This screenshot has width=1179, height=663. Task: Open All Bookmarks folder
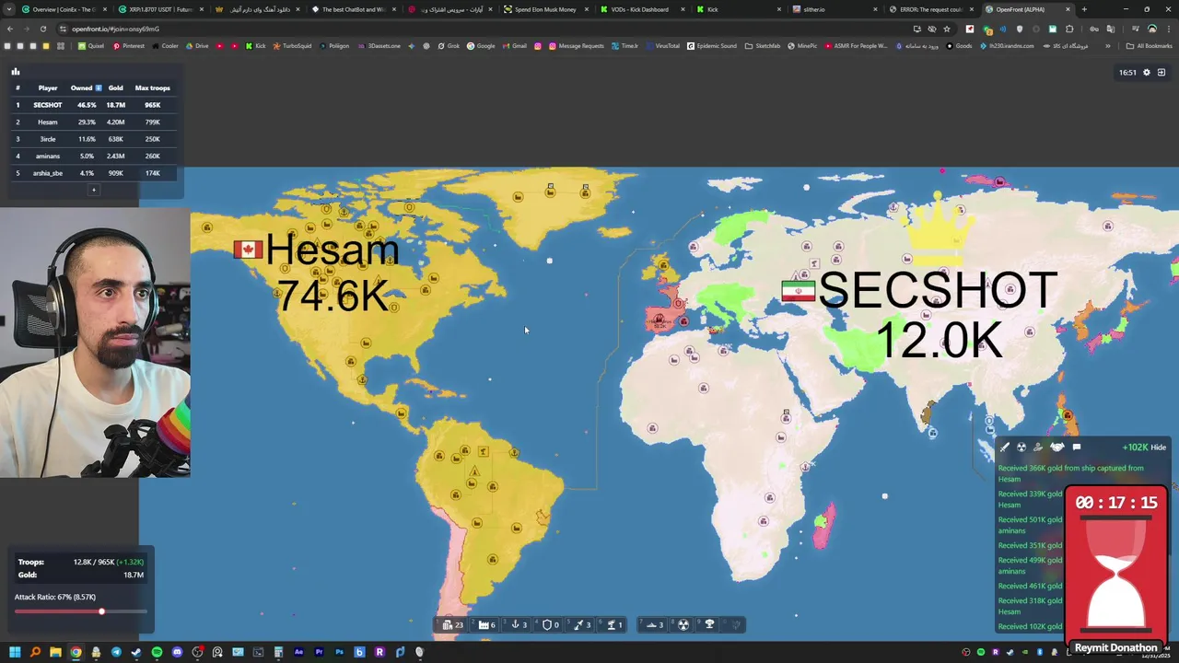coord(1150,46)
